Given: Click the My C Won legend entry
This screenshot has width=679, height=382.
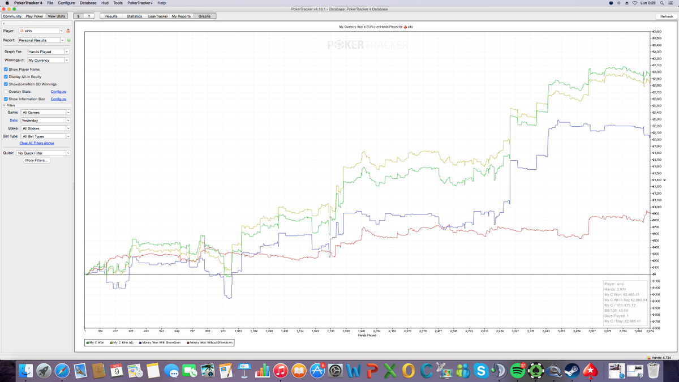Looking at the screenshot, I should (x=95, y=342).
